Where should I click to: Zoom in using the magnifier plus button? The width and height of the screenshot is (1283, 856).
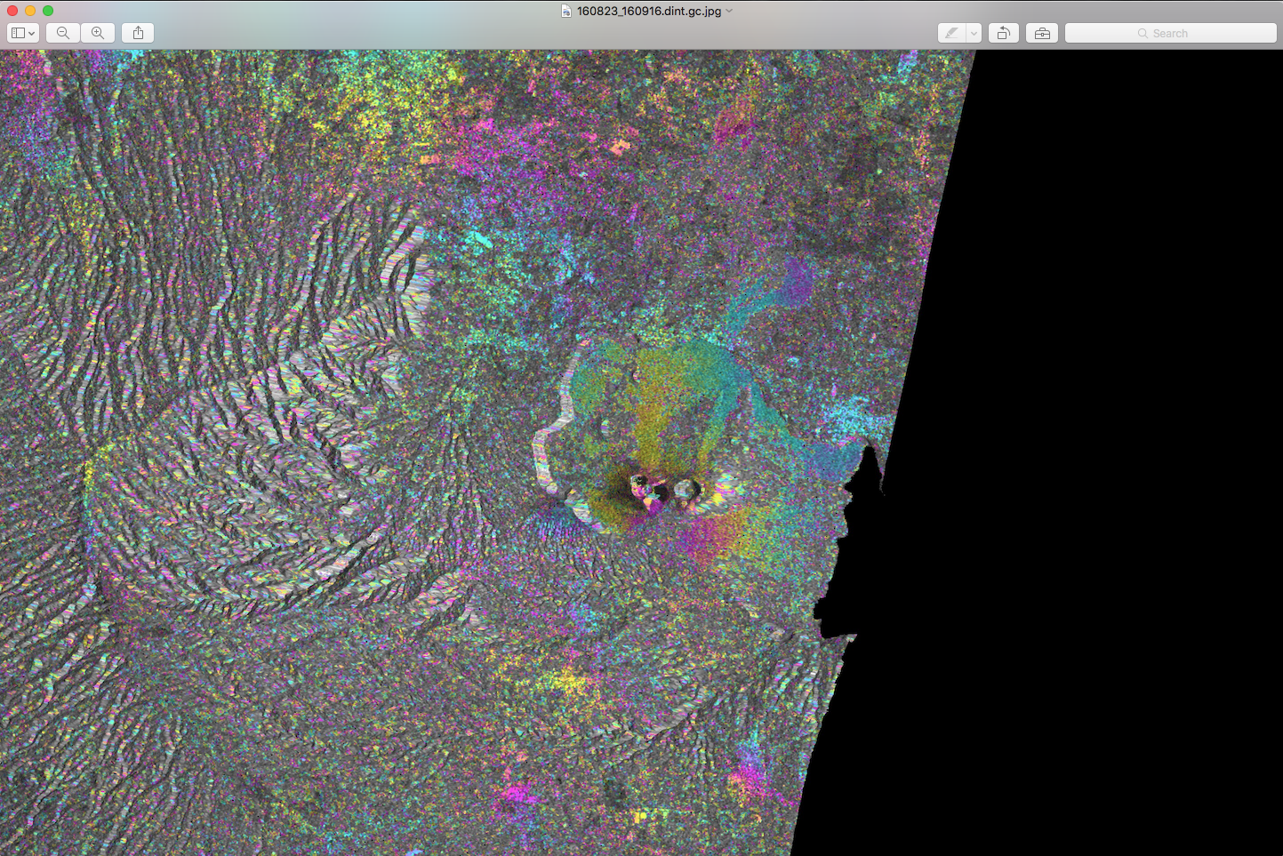98,33
